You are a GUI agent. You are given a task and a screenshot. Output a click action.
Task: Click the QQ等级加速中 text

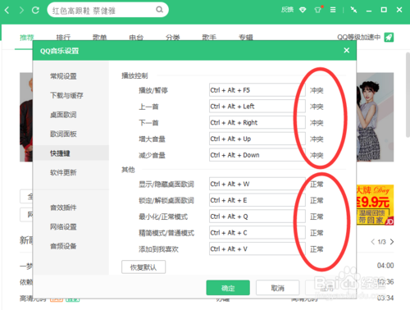358,37
